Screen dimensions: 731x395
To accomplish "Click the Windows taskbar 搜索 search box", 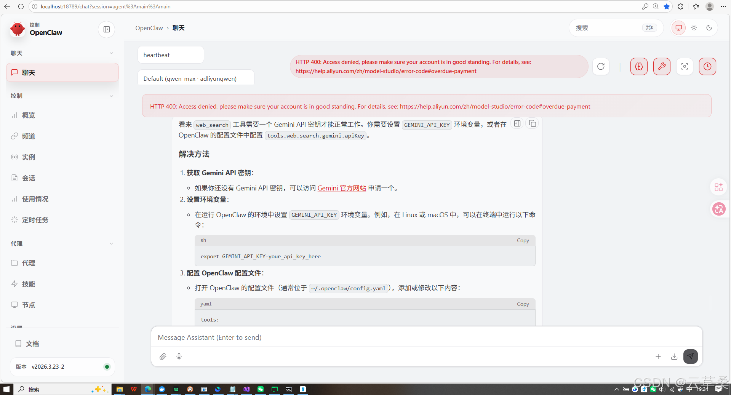I will click(x=63, y=389).
